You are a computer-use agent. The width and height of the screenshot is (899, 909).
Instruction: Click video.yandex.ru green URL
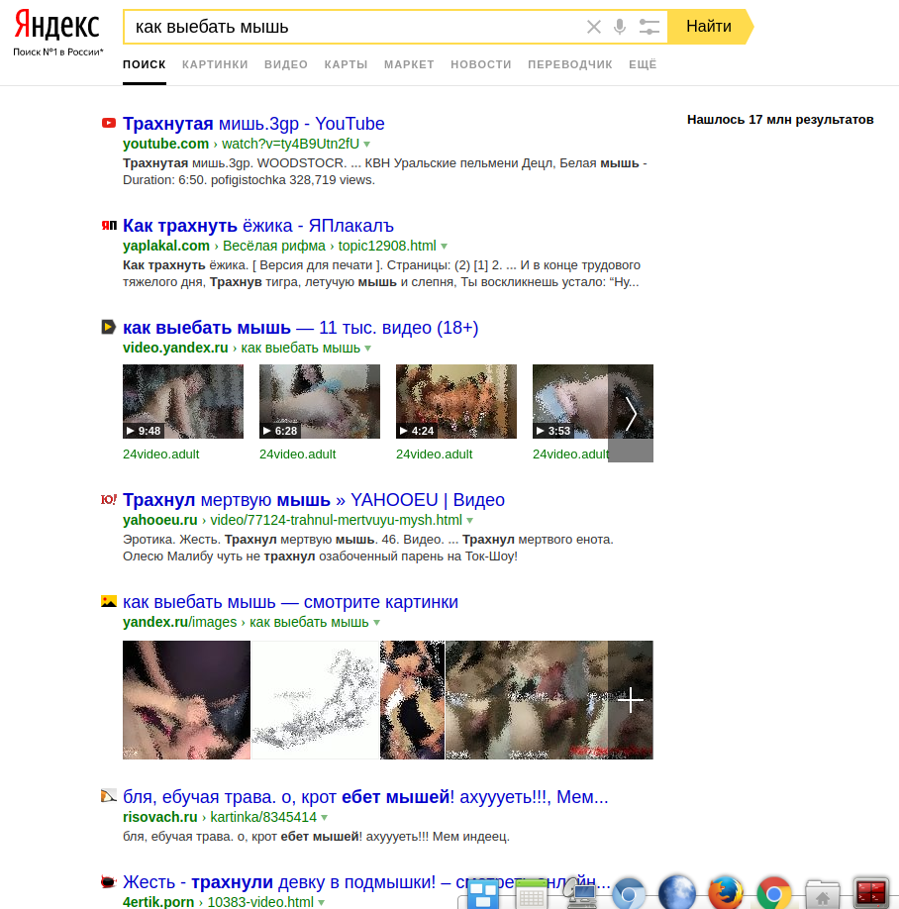click(175, 348)
